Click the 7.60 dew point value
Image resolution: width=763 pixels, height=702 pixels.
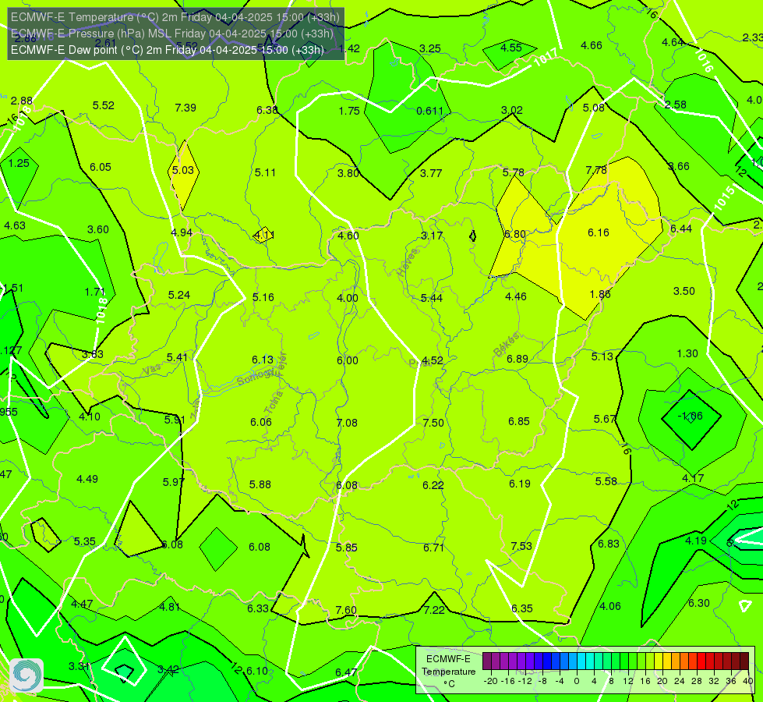(x=346, y=611)
